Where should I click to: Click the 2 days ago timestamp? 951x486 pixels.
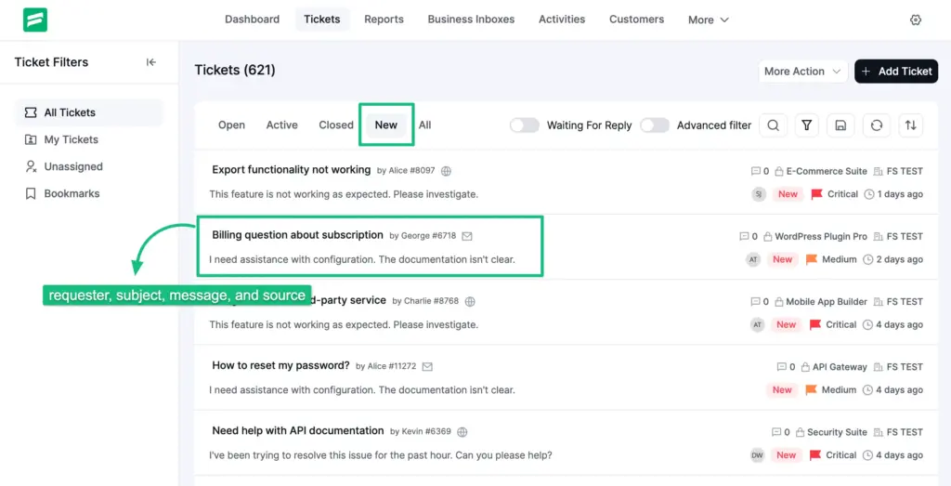pos(899,259)
